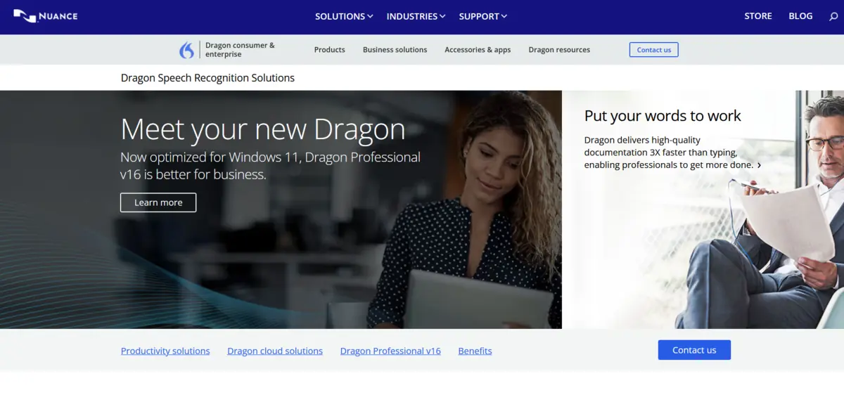Click the 'Meet your new Dragon' headline

263,129
